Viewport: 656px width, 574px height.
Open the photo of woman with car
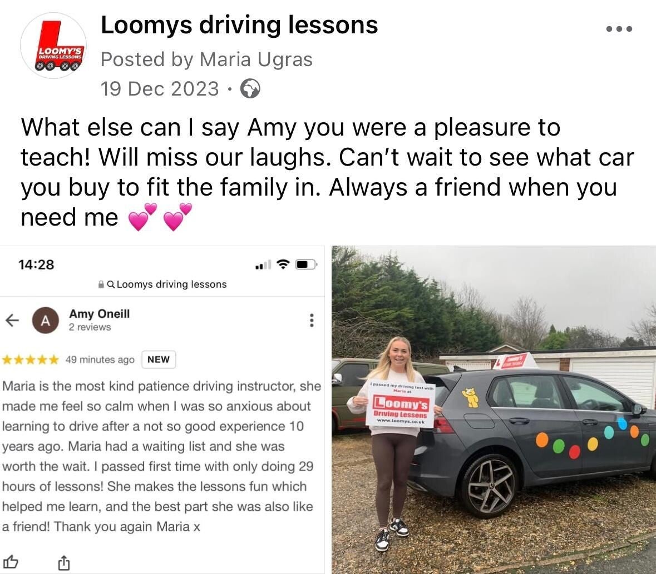coord(494,410)
